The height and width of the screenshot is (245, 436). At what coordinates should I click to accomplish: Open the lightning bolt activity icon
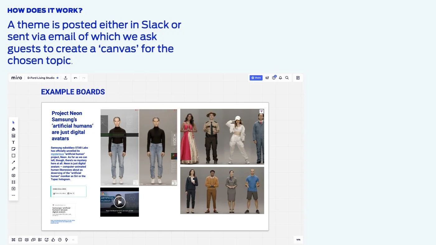(x=67, y=240)
